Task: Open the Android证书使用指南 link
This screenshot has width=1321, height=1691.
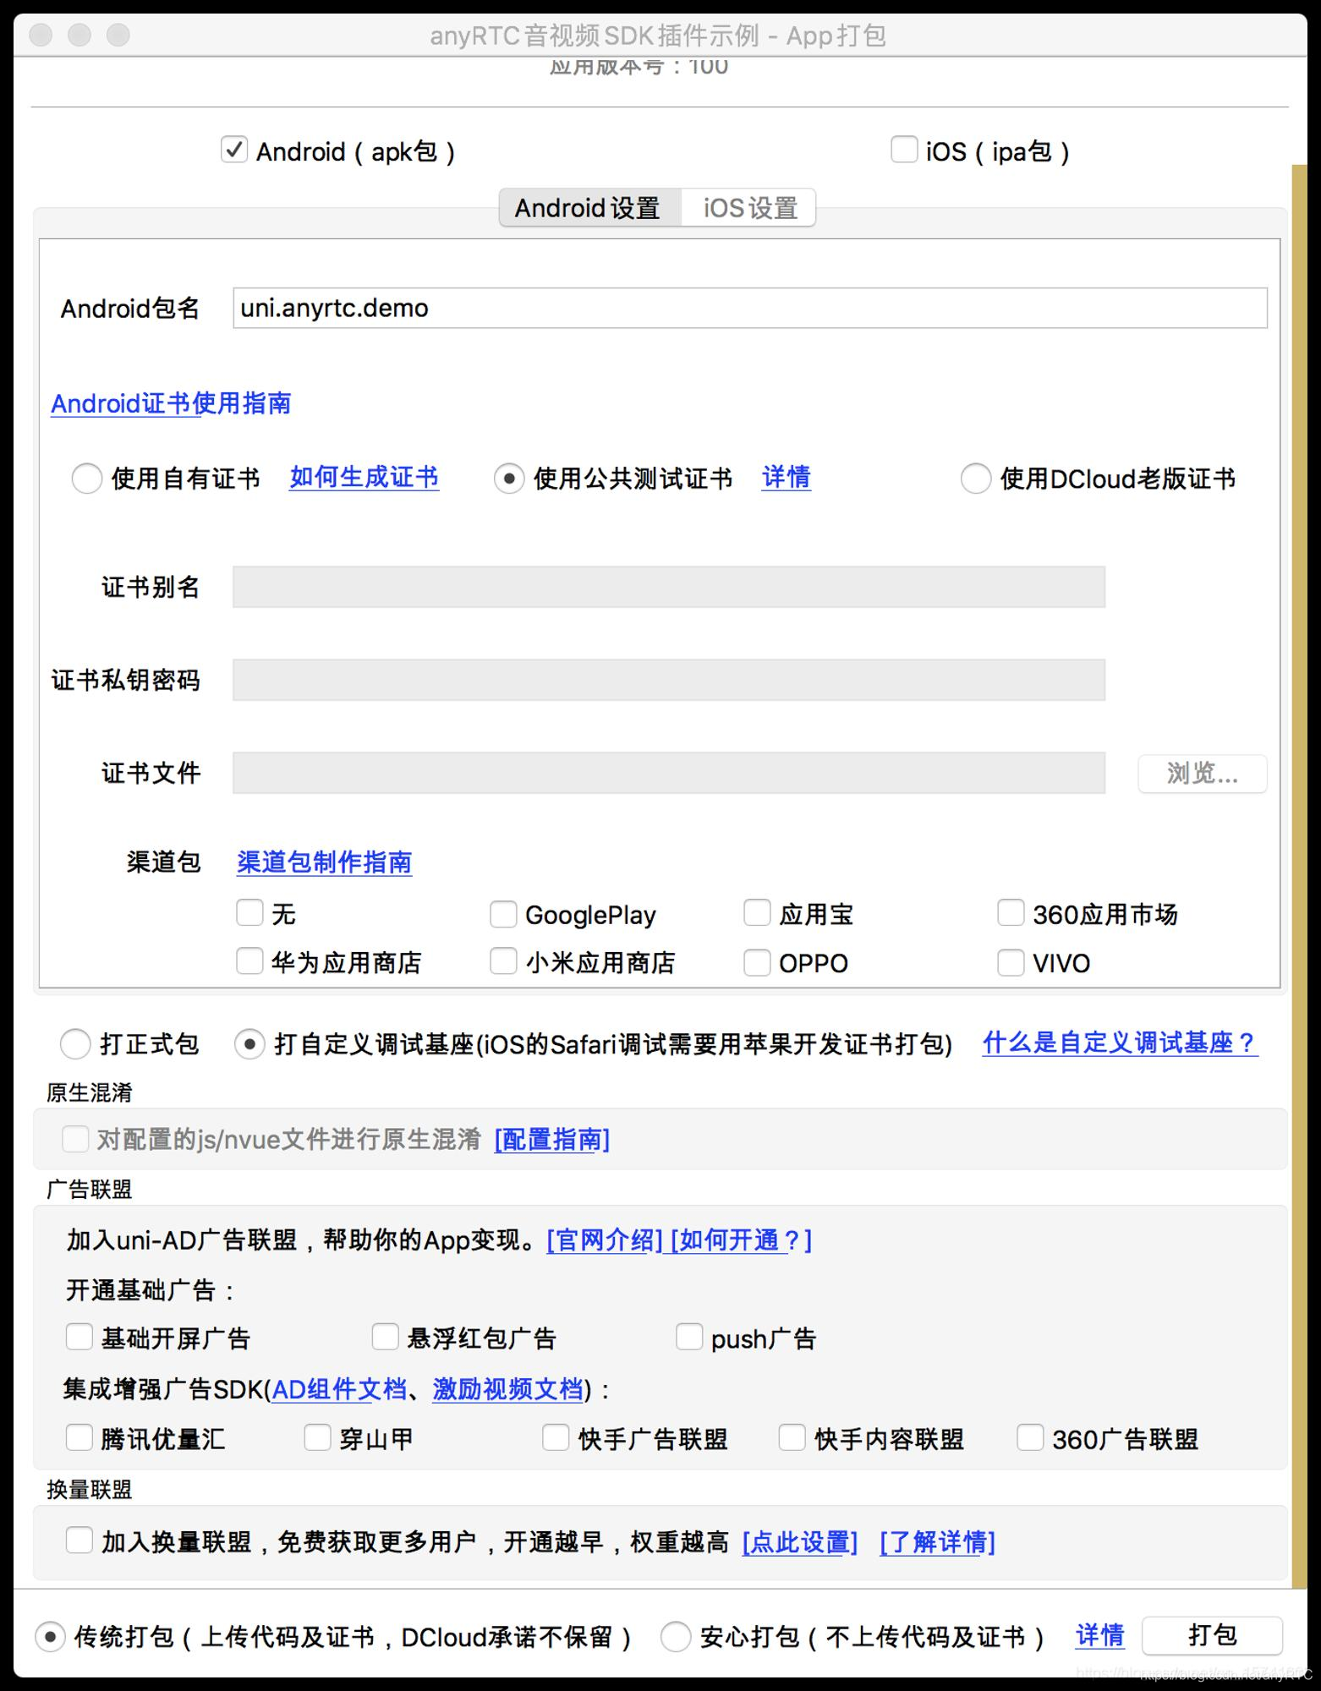Action: pyautogui.click(x=171, y=403)
